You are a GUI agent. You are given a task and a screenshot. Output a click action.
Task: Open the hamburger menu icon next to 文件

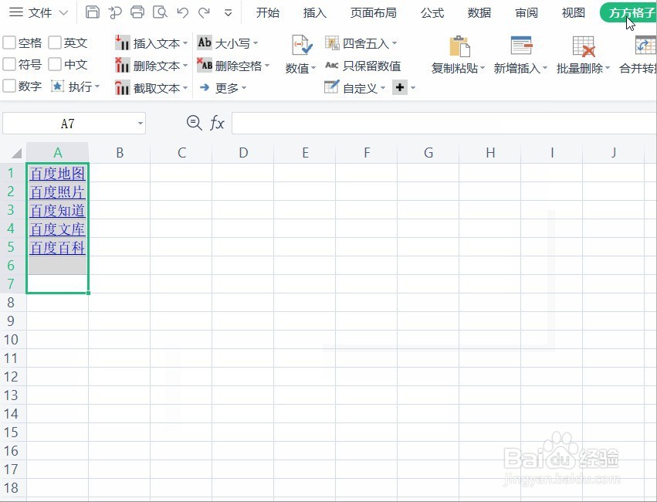click(x=16, y=12)
